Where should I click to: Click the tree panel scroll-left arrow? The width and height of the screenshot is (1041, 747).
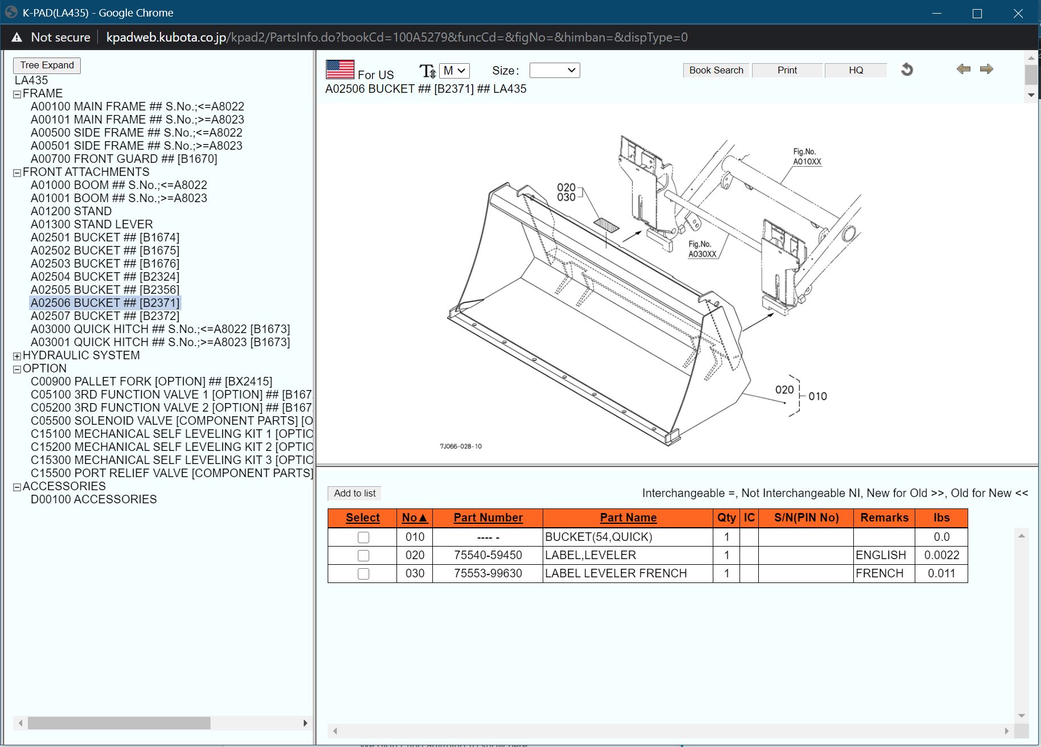pos(20,723)
